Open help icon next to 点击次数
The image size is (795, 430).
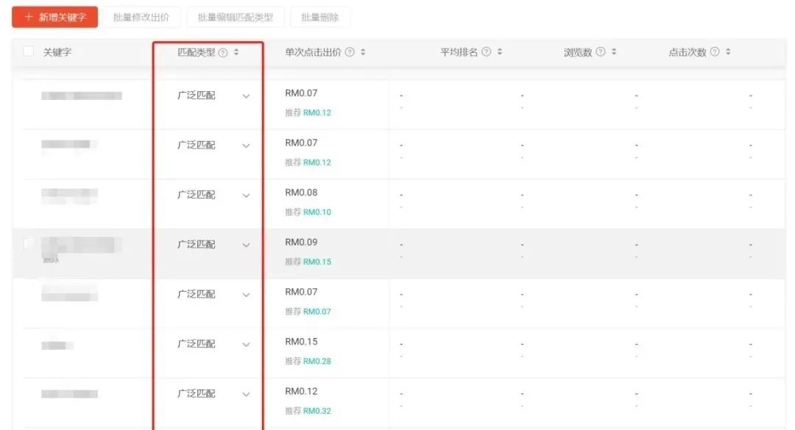click(714, 51)
